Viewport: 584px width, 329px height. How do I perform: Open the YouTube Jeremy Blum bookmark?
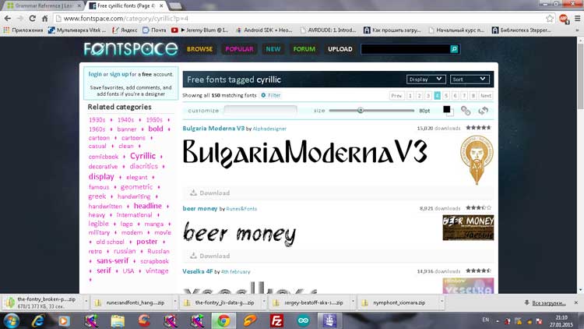199,30
